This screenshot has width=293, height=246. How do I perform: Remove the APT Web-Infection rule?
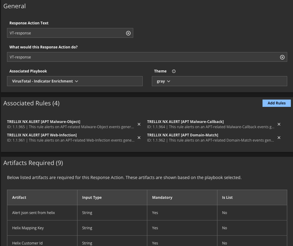pos(139,138)
